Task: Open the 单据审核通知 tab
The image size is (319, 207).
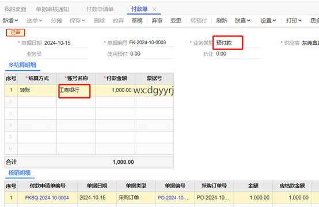Action: click(52, 9)
